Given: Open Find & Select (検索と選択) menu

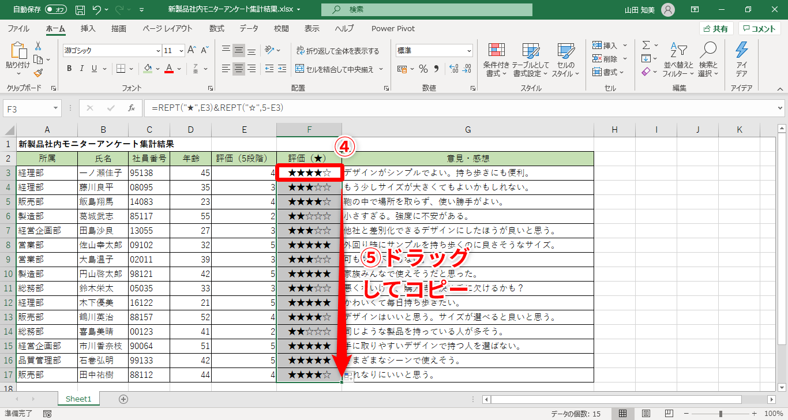Looking at the screenshot, I should (x=708, y=60).
